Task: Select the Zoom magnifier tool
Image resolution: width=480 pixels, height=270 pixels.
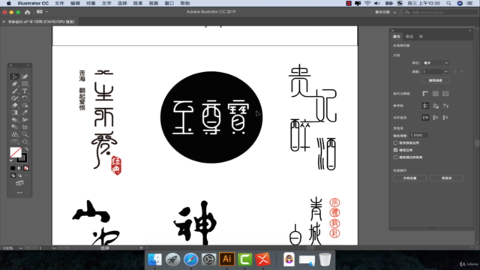Action: tap(25, 134)
